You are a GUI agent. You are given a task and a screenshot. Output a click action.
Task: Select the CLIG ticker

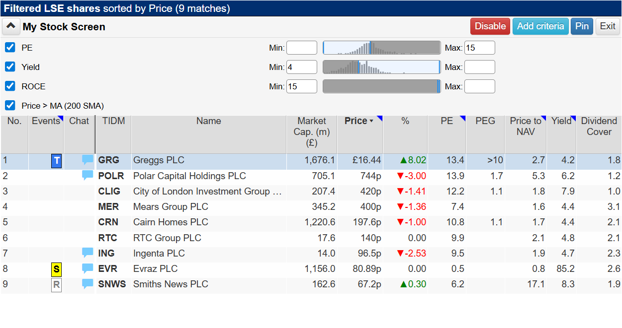pos(109,191)
